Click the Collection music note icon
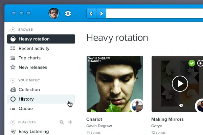 coord(13,89)
